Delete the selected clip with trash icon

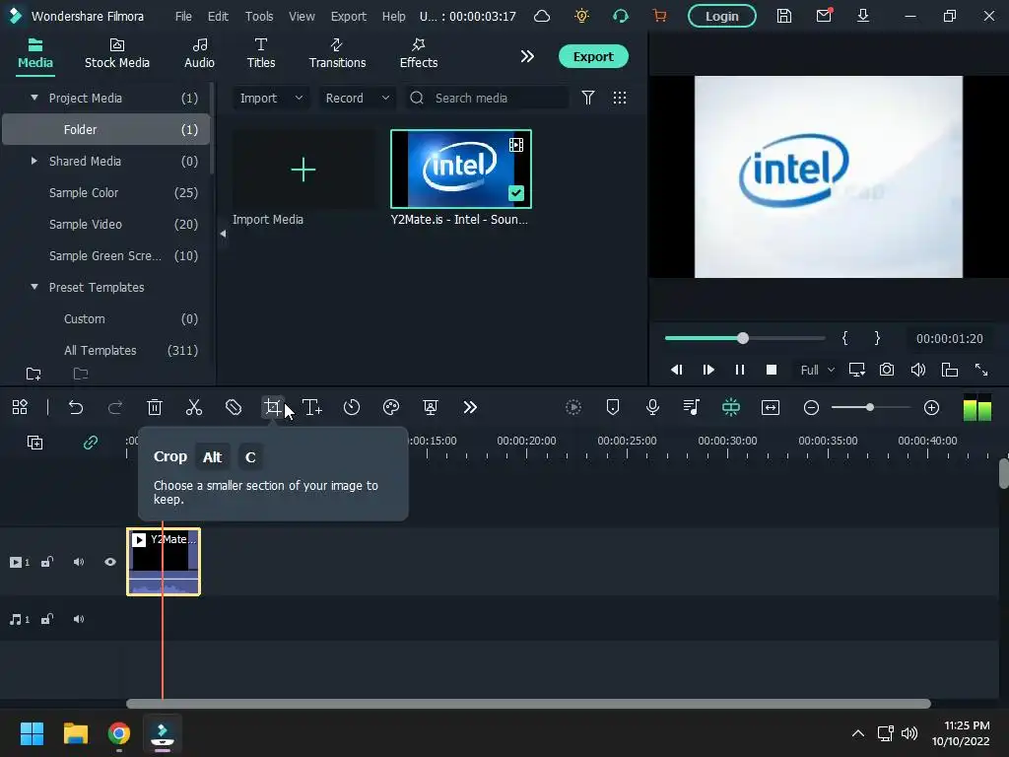pyautogui.click(x=155, y=407)
